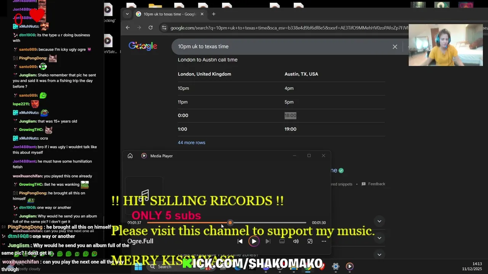
Task: Click the Chrome address bar URL
Action: pyautogui.click(x=289, y=28)
